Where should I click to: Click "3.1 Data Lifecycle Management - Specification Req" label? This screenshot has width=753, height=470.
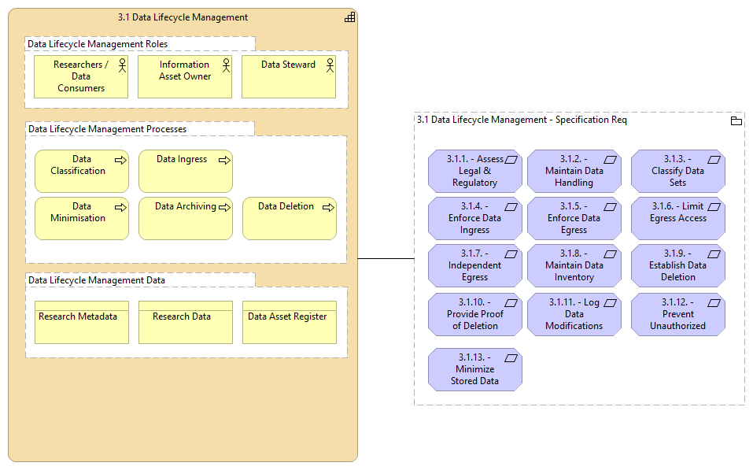[x=522, y=119]
